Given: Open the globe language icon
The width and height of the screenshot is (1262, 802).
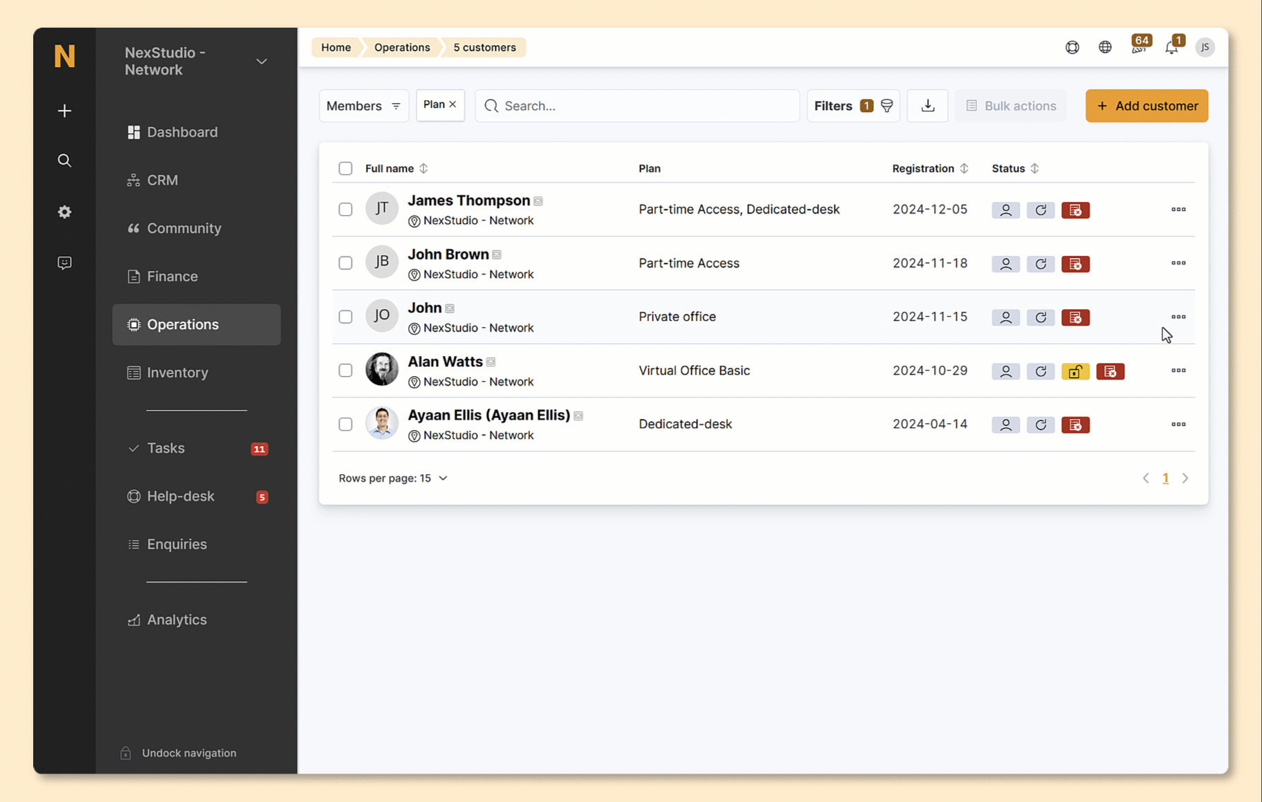Looking at the screenshot, I should click(x=1105, y=47).
